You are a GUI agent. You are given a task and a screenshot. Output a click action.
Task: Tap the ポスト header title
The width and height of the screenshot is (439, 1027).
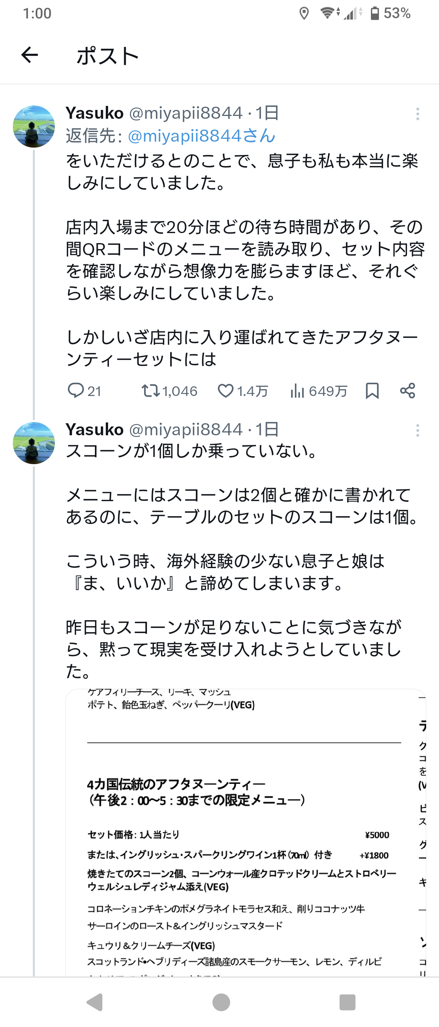pos(107,56)
